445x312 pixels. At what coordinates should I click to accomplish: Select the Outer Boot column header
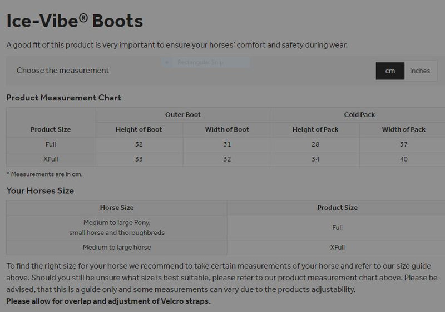pos(183,115)
